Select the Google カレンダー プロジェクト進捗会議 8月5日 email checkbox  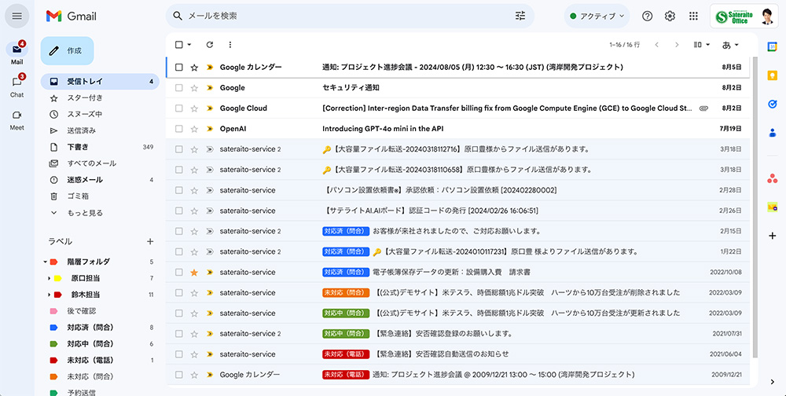pos(179,67)
